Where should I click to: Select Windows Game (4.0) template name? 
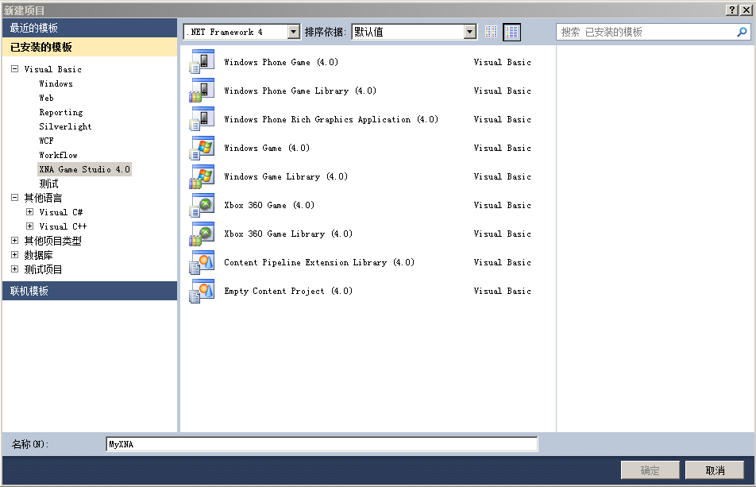(267, 148)
